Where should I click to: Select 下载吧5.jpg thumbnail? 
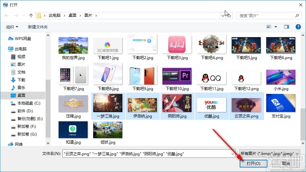(246, 46)
